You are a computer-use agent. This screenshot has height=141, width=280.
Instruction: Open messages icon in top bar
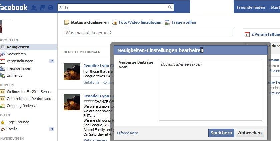[x=42, y=8]
